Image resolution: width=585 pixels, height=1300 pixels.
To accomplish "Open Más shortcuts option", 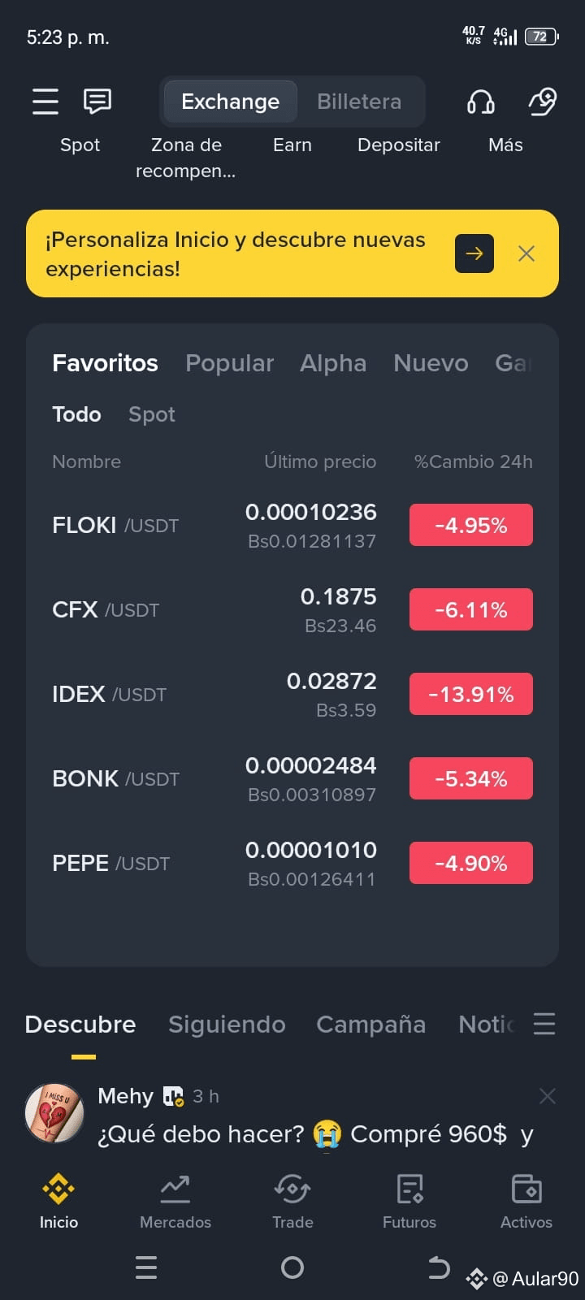I will point(505,145).
